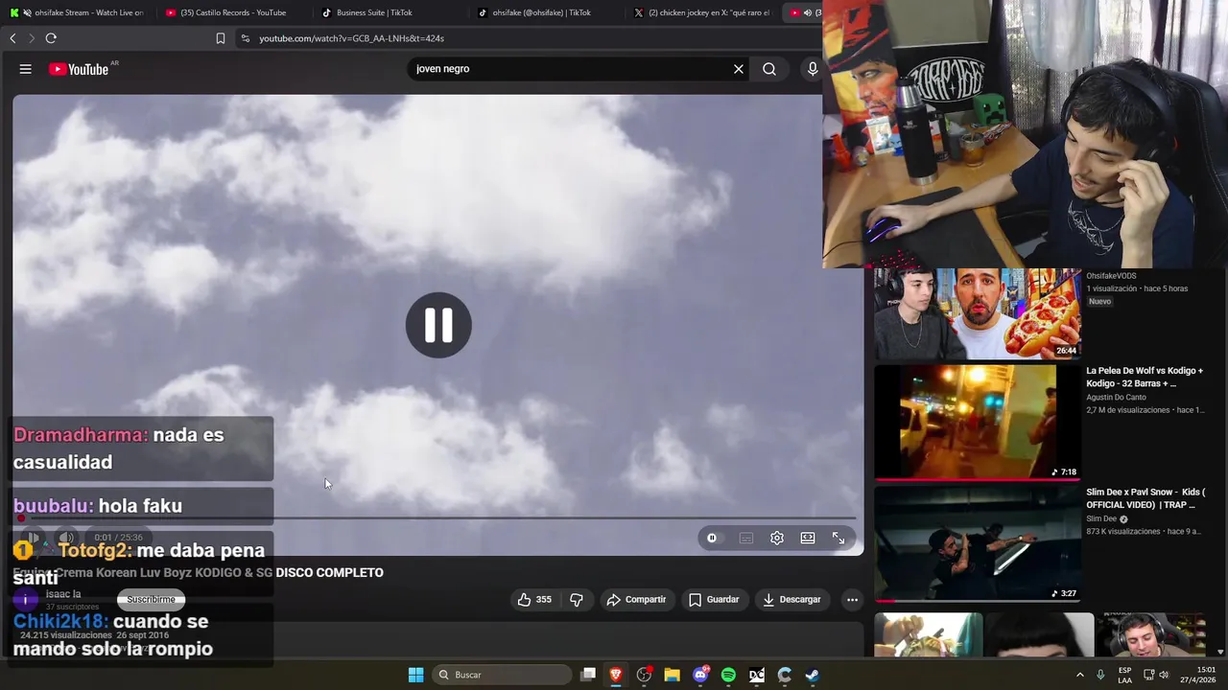Clear the 'joven negro' search text
The height and width of the screenshot is (690, 1228).
click(x=739, y=69)
